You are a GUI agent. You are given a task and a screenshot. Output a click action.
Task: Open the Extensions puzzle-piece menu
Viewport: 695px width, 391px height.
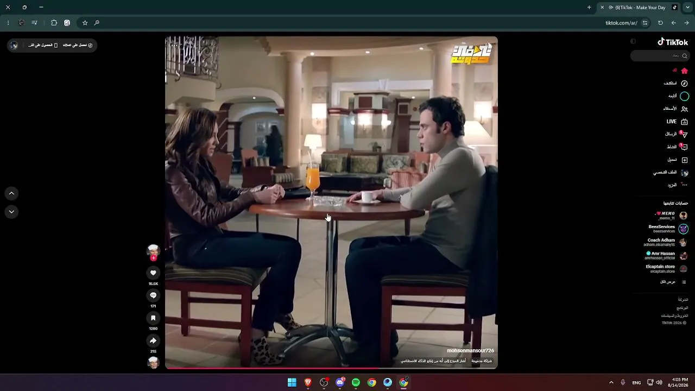pyautogui.click(x=54, y=23)
